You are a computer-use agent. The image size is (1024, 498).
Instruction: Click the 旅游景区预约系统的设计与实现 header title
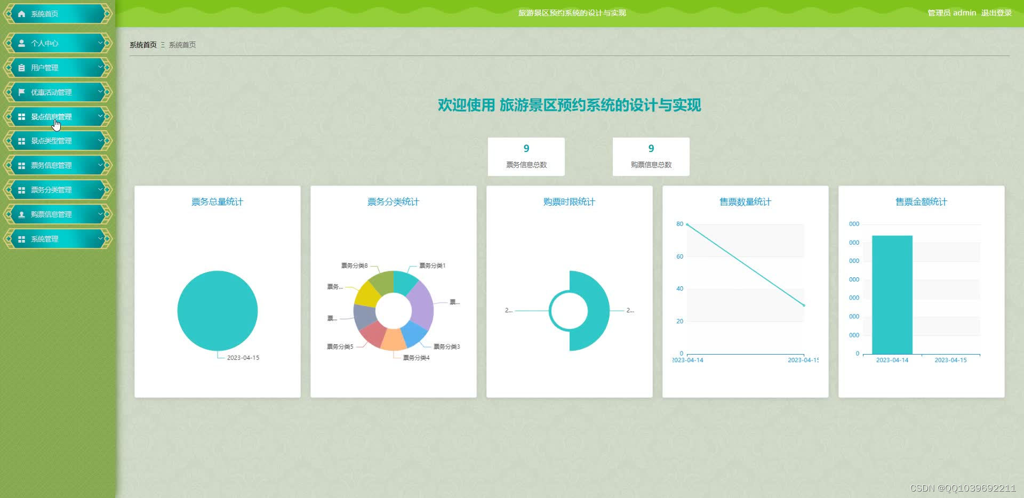point(572,13)
